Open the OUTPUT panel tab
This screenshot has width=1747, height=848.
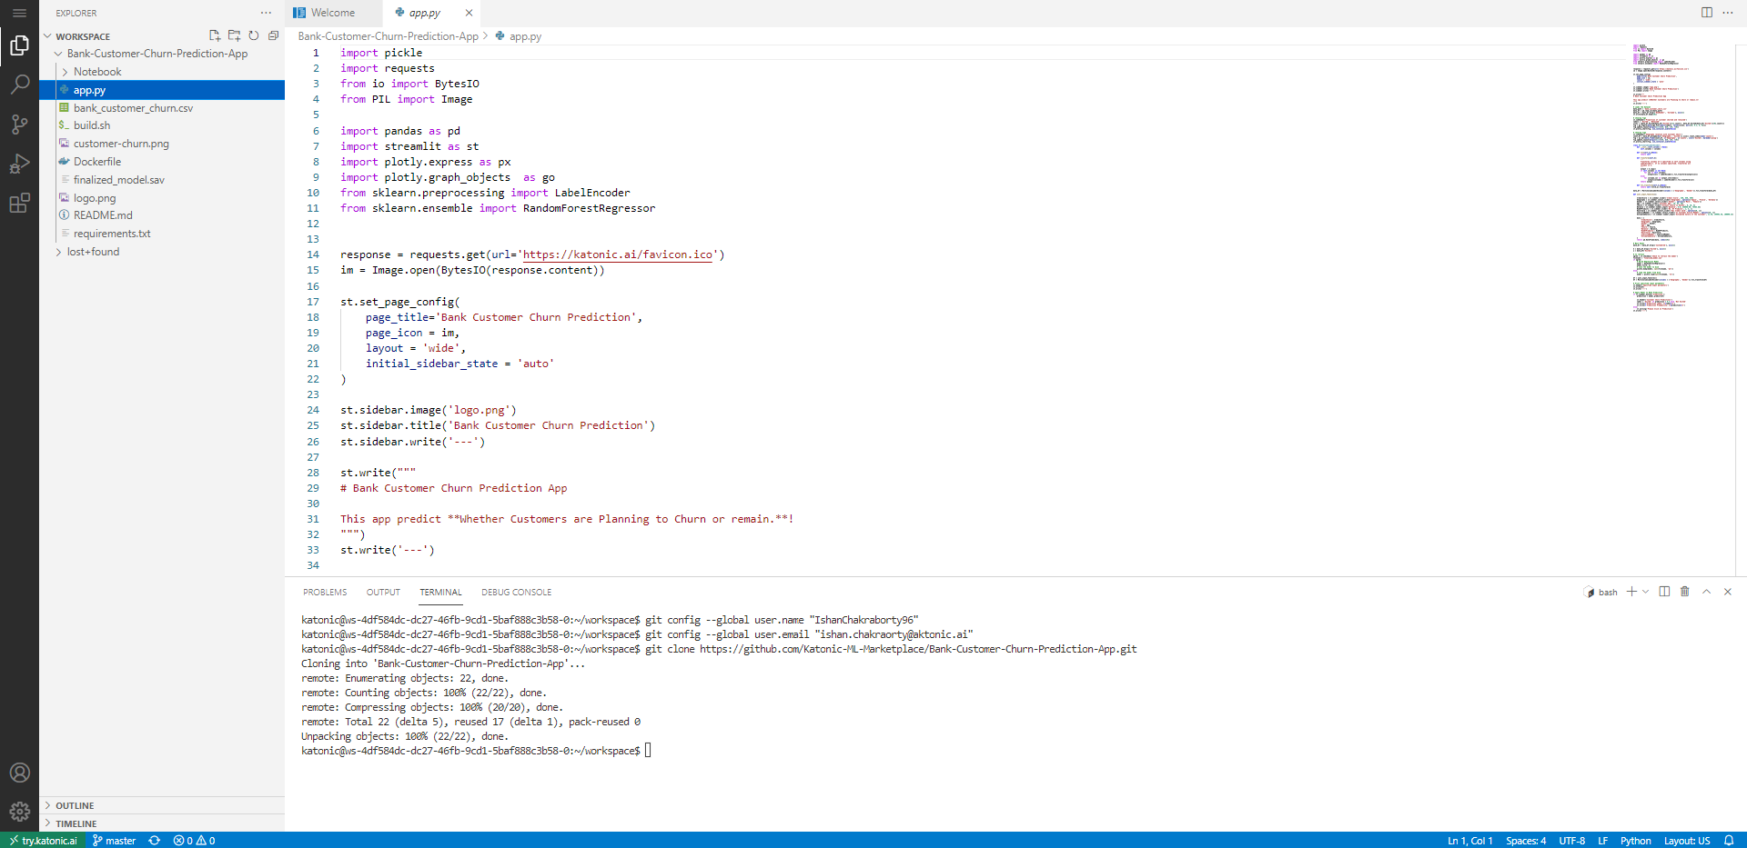pyautogui.click(x=383, y=592)
